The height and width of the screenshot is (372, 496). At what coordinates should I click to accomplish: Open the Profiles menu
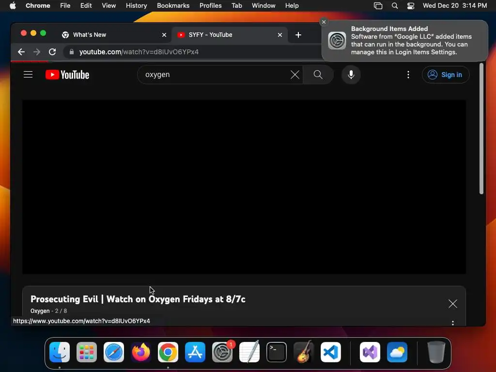pyautogui.click(x=210, y=6)
